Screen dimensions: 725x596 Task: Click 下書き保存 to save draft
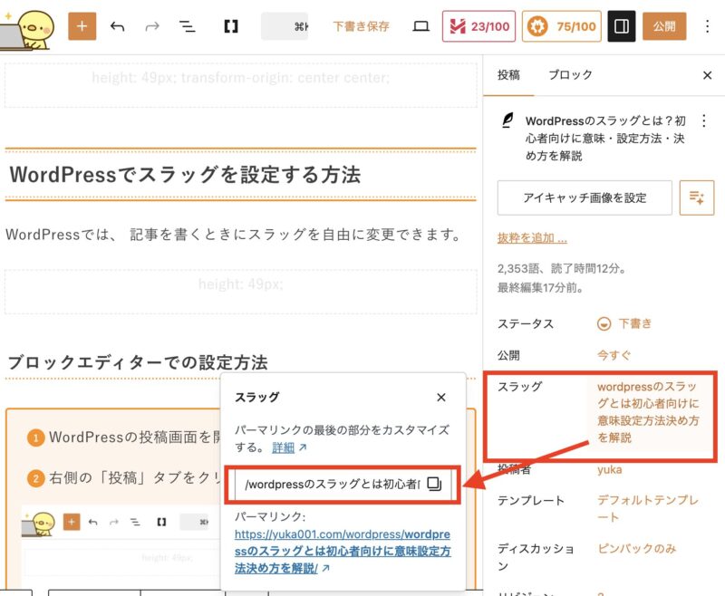coord(361,26)
